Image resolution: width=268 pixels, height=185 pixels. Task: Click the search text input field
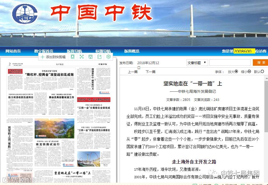(230, 63)
